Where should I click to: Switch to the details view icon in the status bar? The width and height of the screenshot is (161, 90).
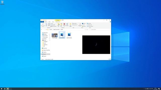point(109,59)
